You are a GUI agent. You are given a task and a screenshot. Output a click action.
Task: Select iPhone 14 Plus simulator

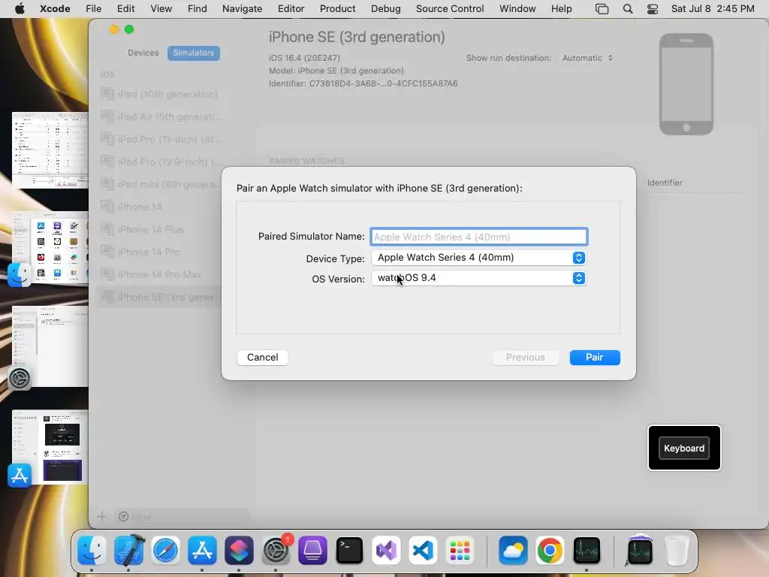160,229
